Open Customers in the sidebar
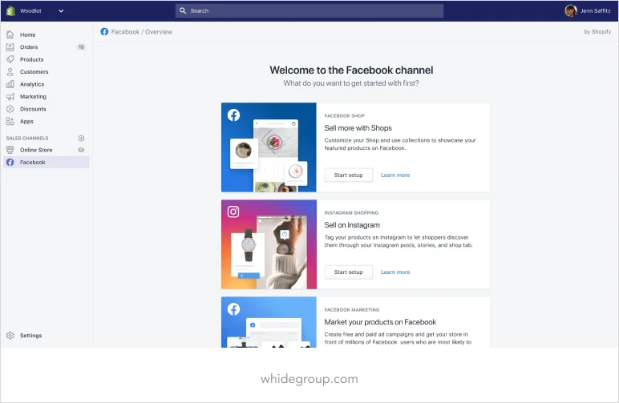This screenshot has height=403, width=619. [34, 72]
